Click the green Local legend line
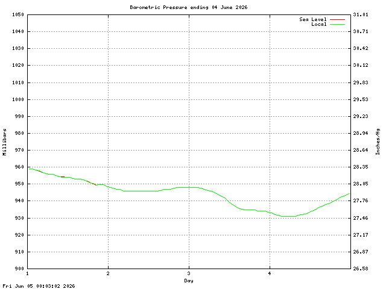Viewport: 386px width, 289px height. coord(337,24)
